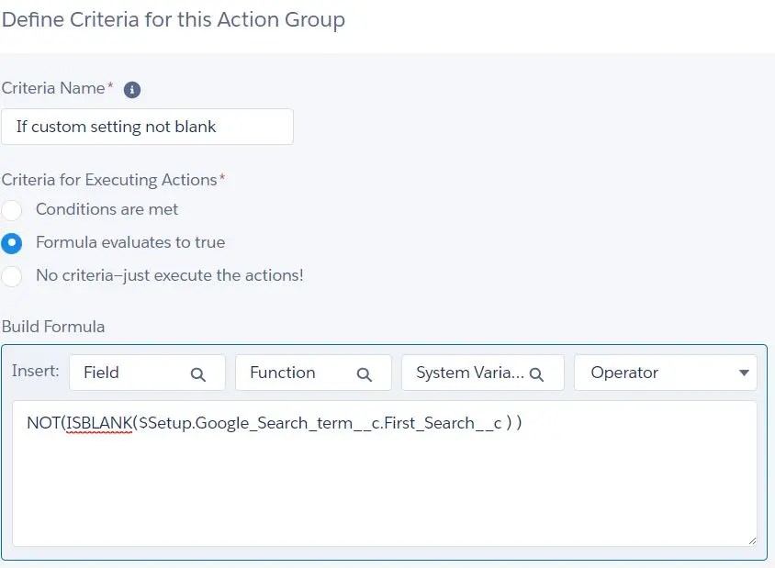The height and width of the screenshot is (568, 775).
Task: Choose No criteria—just execute the actions
Action: pos(13,275)
